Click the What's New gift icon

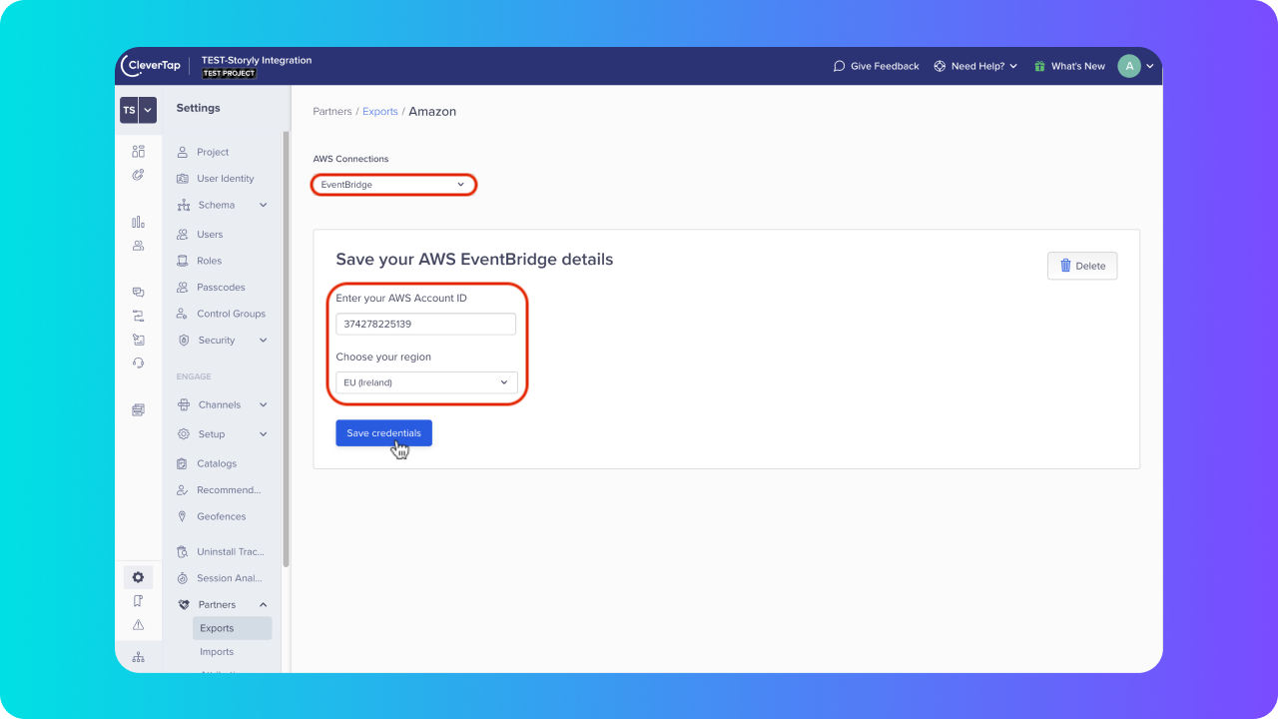coord(1039,66)
